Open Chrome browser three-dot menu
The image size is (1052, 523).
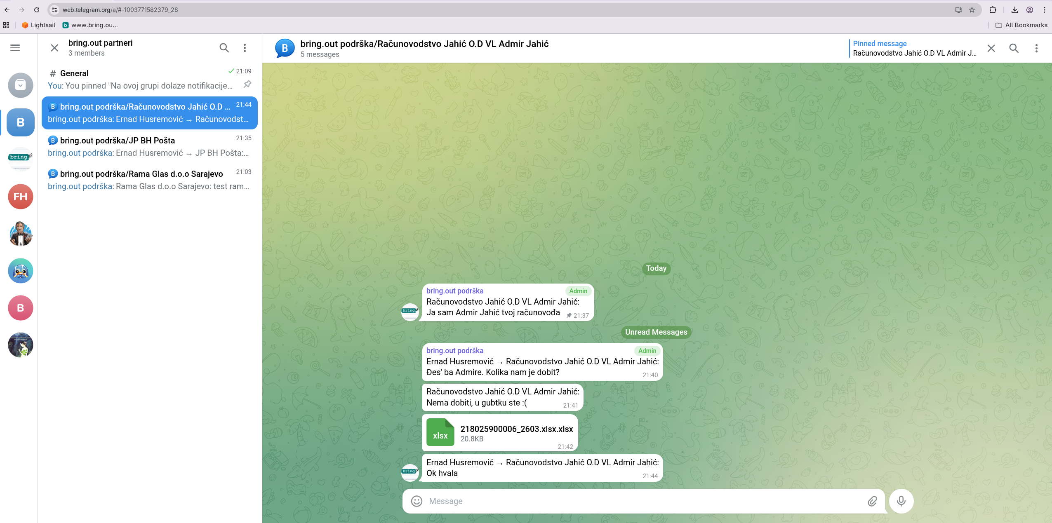(x=1045, y=10)
